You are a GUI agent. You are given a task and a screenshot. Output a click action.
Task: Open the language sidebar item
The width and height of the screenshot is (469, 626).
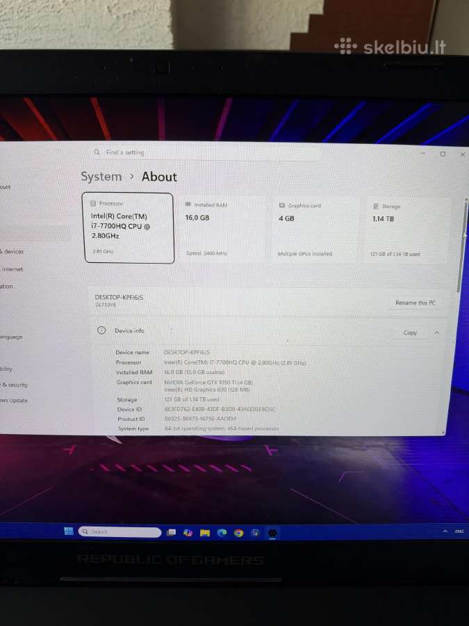point(11,337)
